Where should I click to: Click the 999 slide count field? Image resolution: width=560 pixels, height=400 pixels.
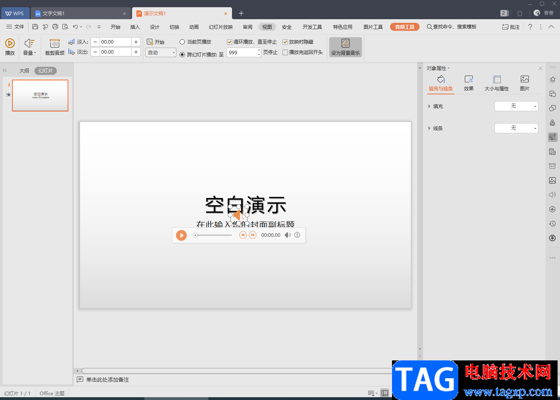pos(242,52)
